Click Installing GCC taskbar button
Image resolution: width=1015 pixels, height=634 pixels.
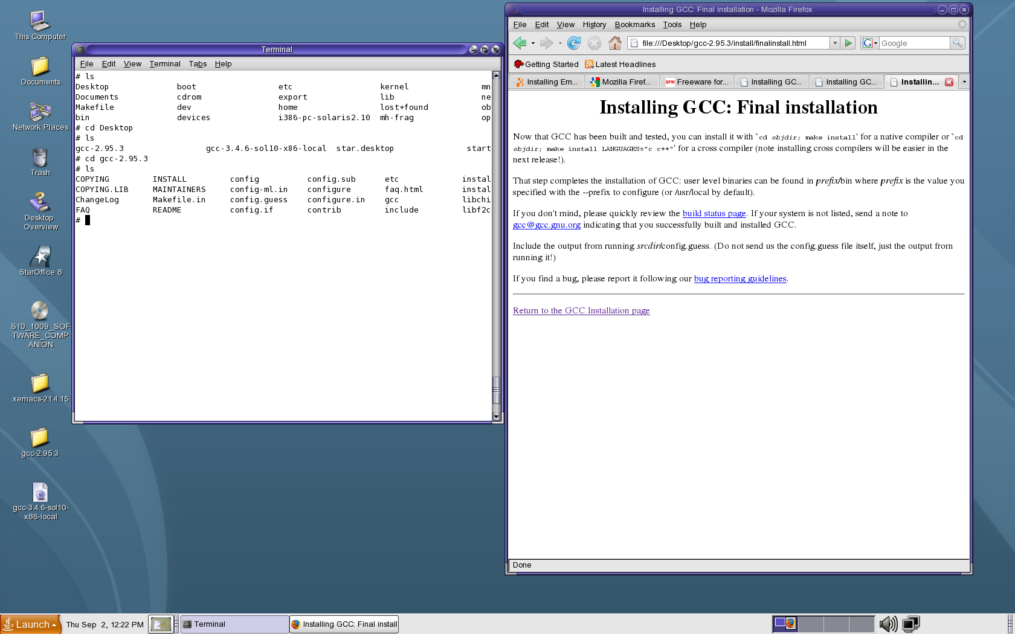344,624
